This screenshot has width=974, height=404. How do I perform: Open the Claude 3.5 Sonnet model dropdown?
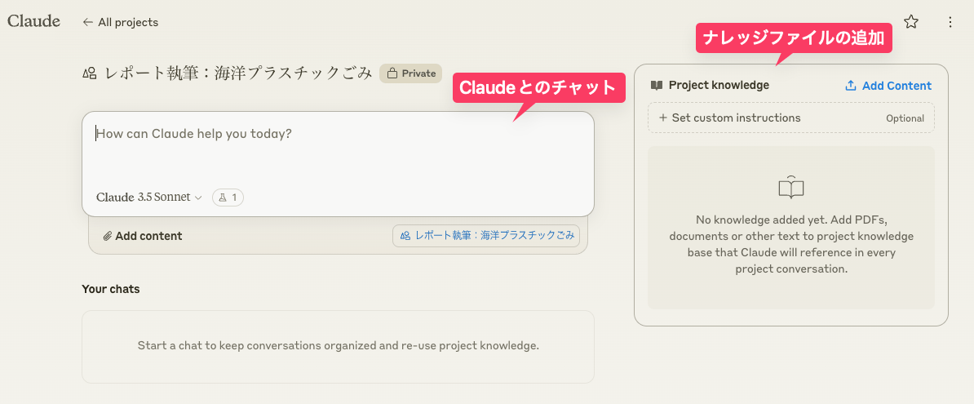pos(149,197)
